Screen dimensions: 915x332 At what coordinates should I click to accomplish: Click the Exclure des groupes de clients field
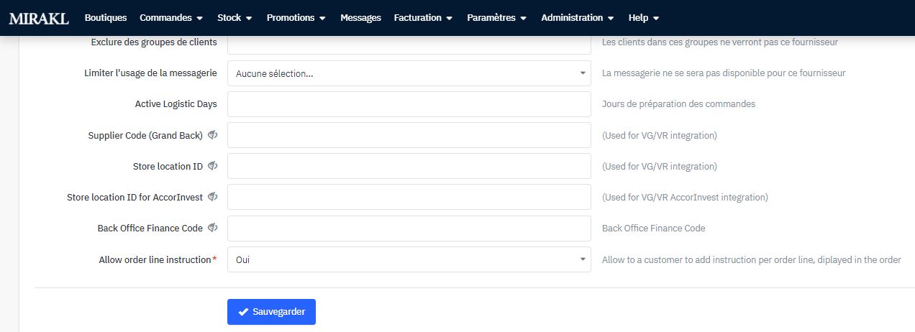[409, 45]
